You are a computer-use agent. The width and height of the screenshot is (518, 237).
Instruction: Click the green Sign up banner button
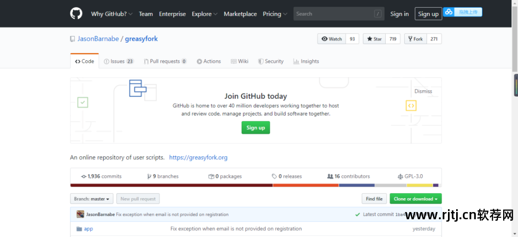(x=256, y=128)
